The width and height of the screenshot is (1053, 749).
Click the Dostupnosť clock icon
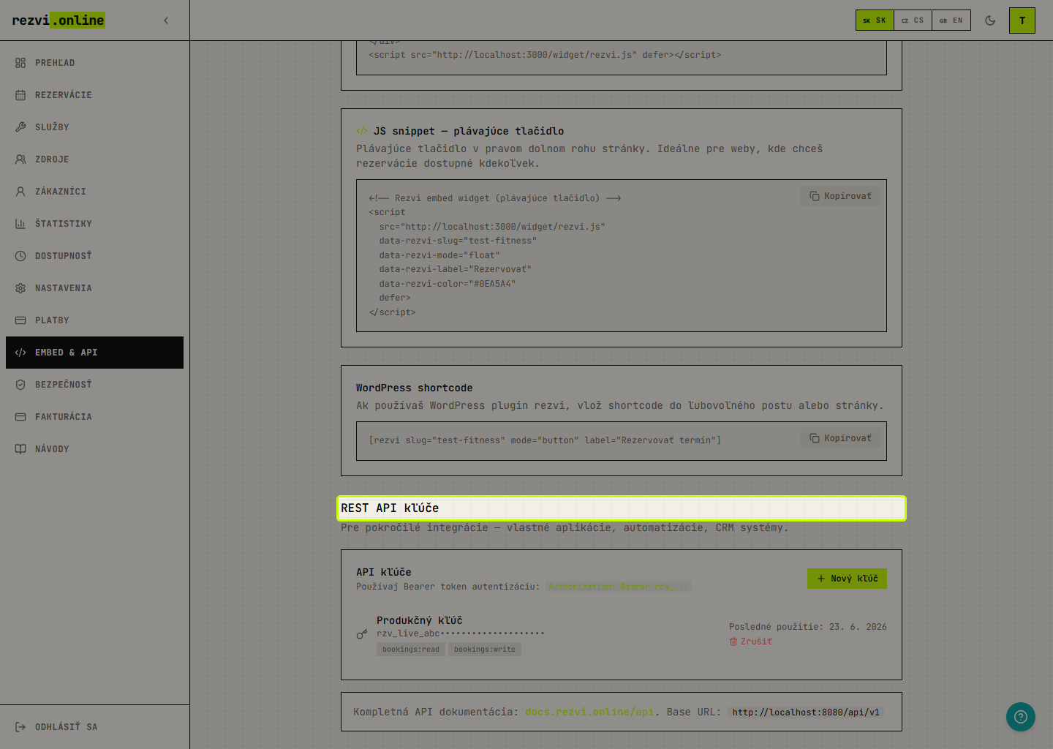point(20,256)
